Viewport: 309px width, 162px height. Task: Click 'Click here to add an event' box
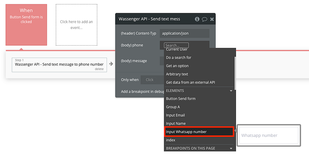76,25
